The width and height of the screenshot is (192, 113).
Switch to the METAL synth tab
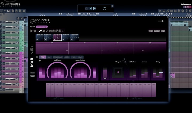[x=67, y=57]
